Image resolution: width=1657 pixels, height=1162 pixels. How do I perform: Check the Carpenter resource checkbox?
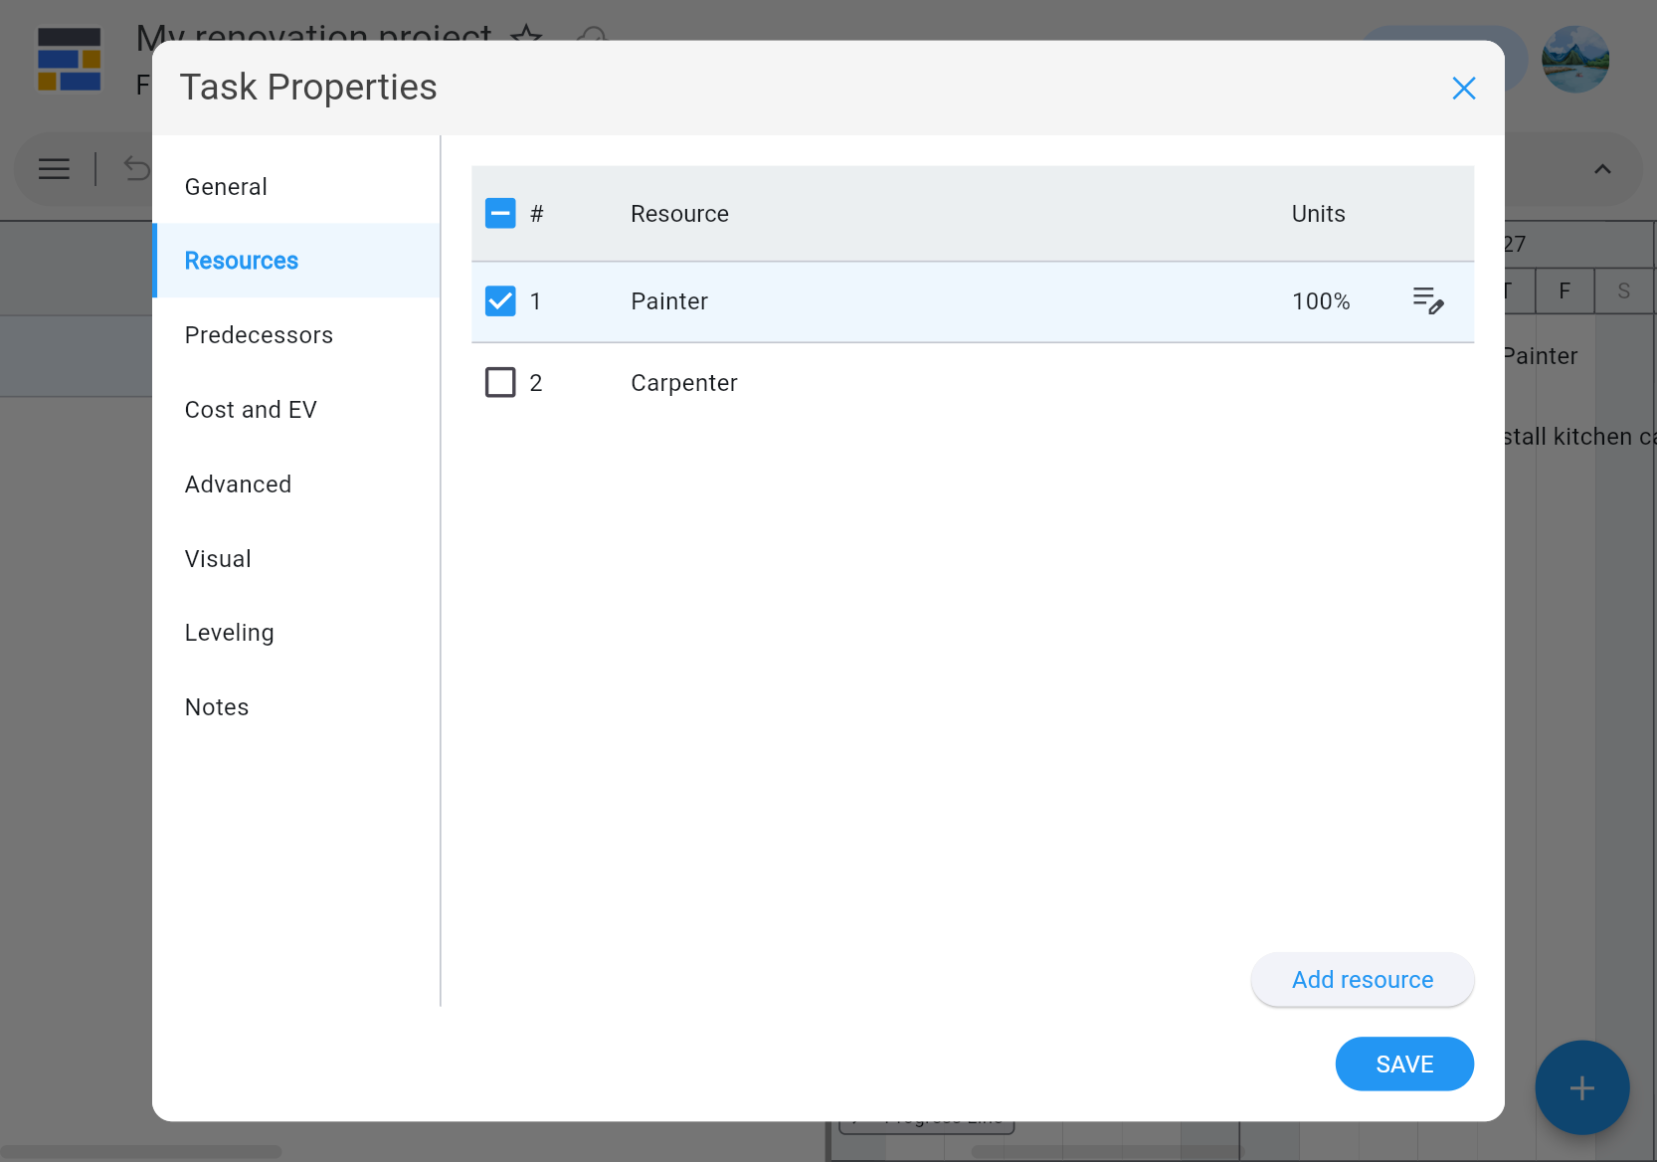coord(500,383)
